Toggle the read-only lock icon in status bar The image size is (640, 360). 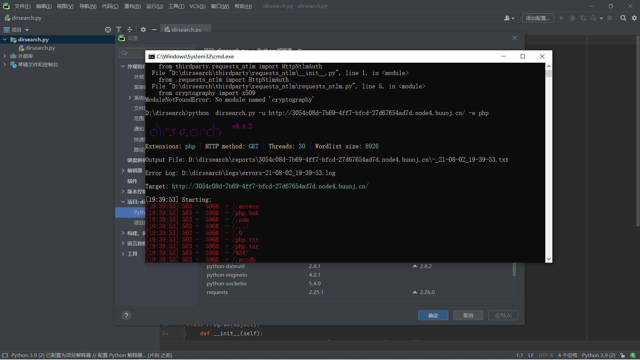[622, 355]
